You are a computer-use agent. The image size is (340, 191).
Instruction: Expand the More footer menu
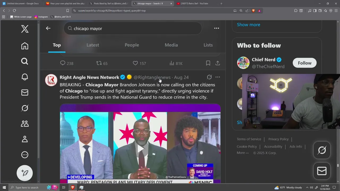243,153
